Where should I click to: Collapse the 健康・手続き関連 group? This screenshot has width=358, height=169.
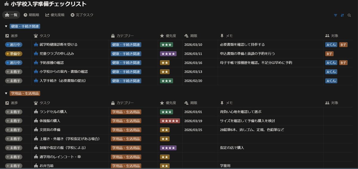pos(6,27)
